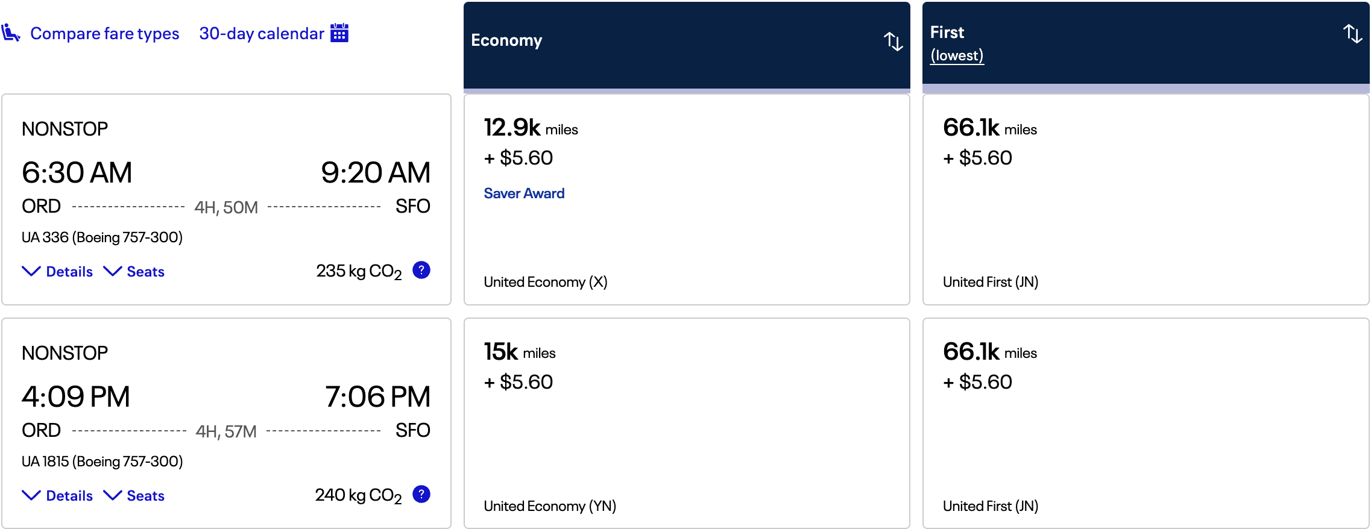
Task: Open Compare fare types link
Action: tap(105, 33)
